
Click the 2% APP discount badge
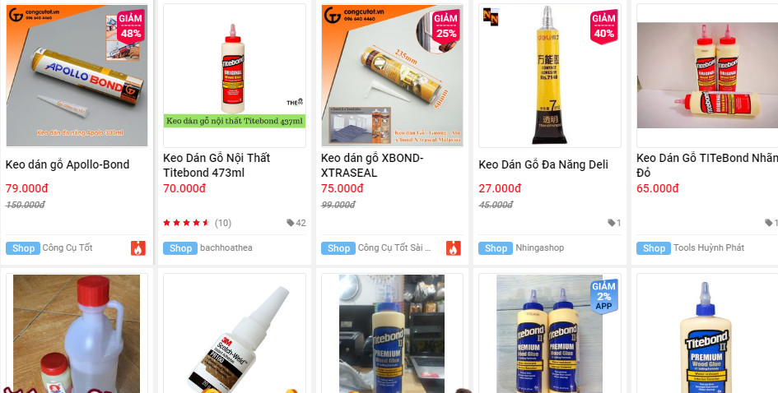[x=603, y=296]
